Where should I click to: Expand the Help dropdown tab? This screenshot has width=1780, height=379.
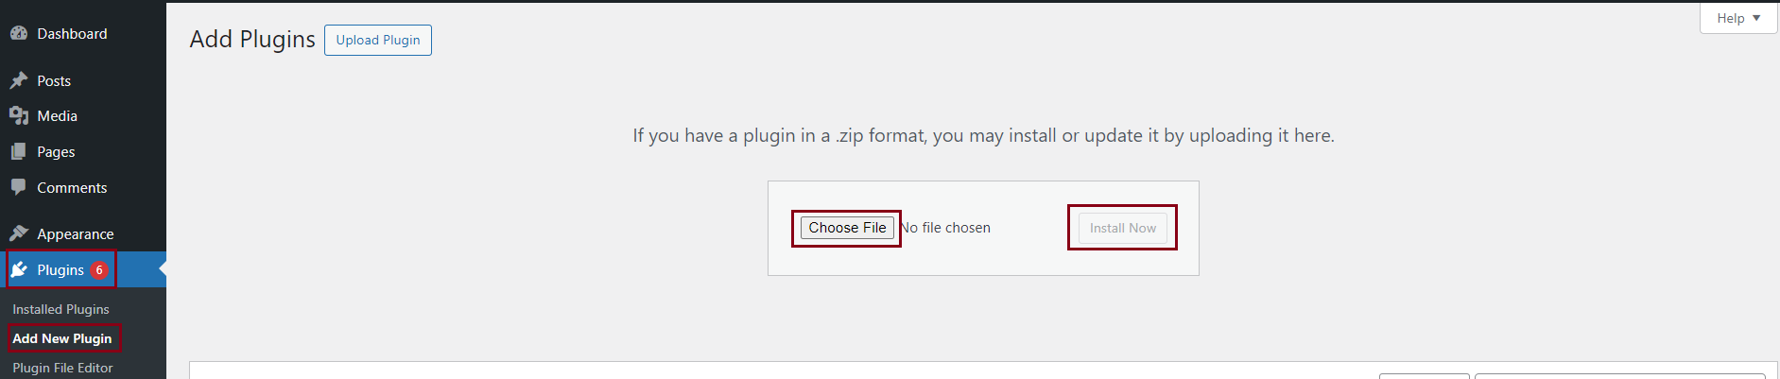coord(1738,18)
